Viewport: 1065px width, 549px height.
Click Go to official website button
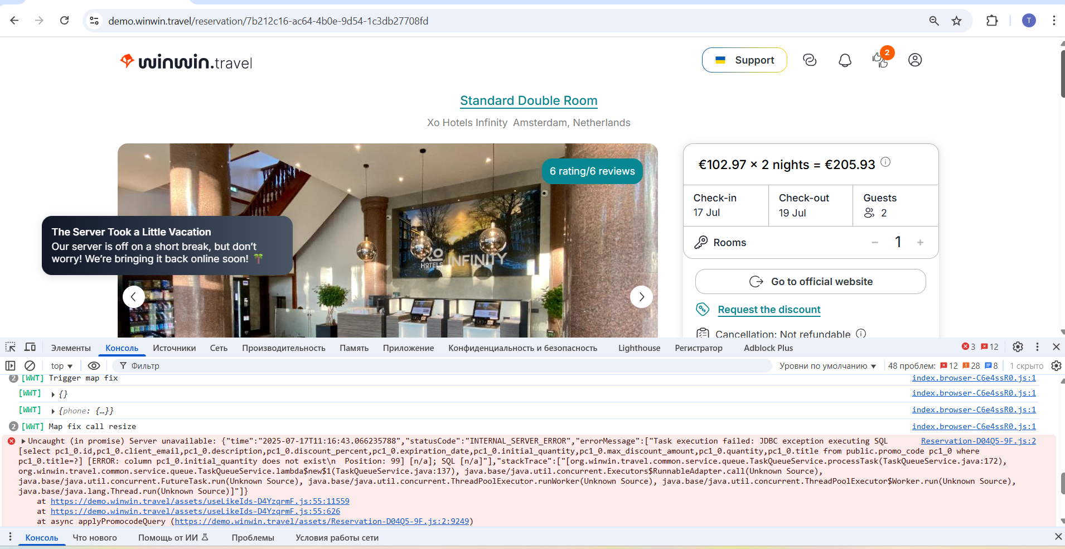tap(811, 282)
